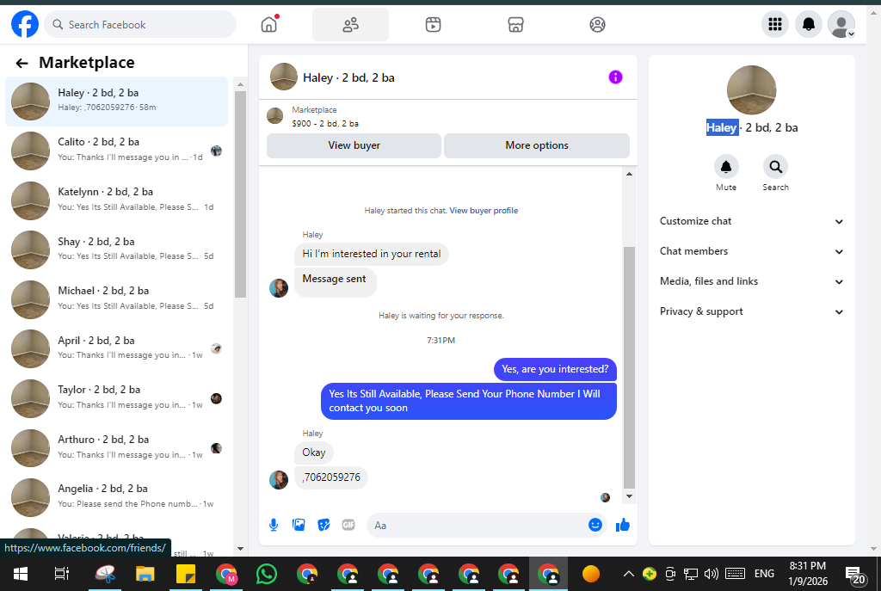Click the purple conversation info icon

pyautogui.click(x=615, y=77)
